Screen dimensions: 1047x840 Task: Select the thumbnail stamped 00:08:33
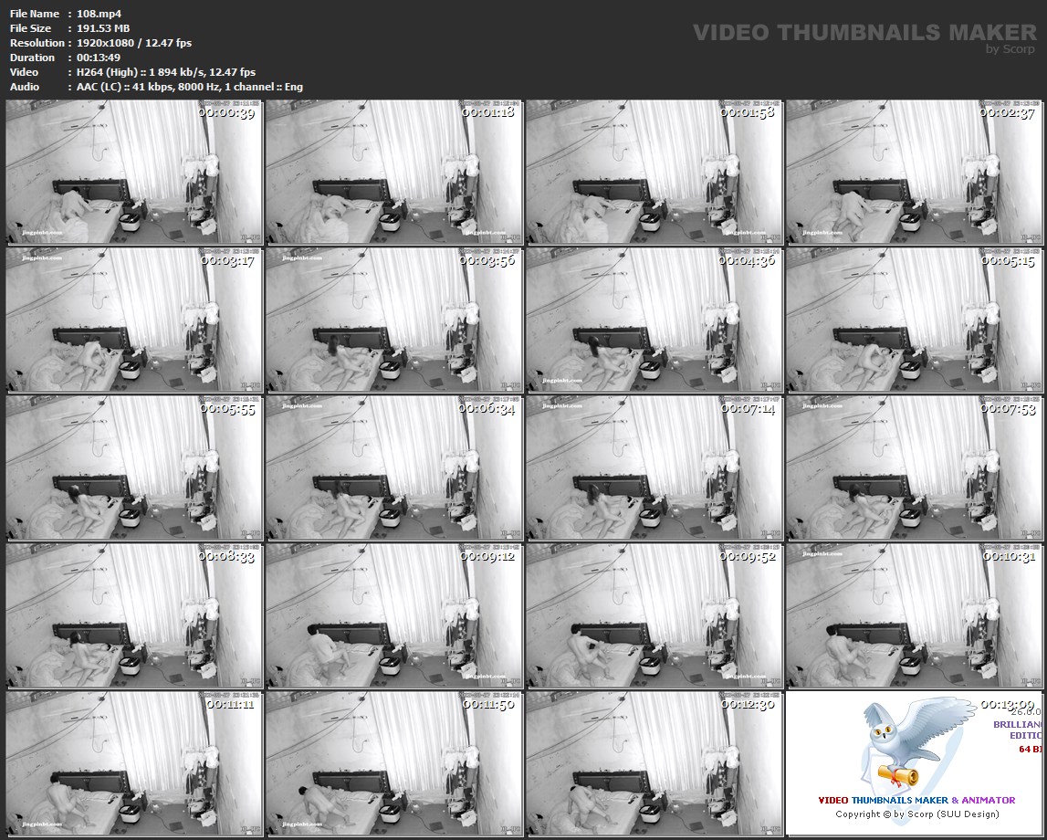[x=134, y=616]
